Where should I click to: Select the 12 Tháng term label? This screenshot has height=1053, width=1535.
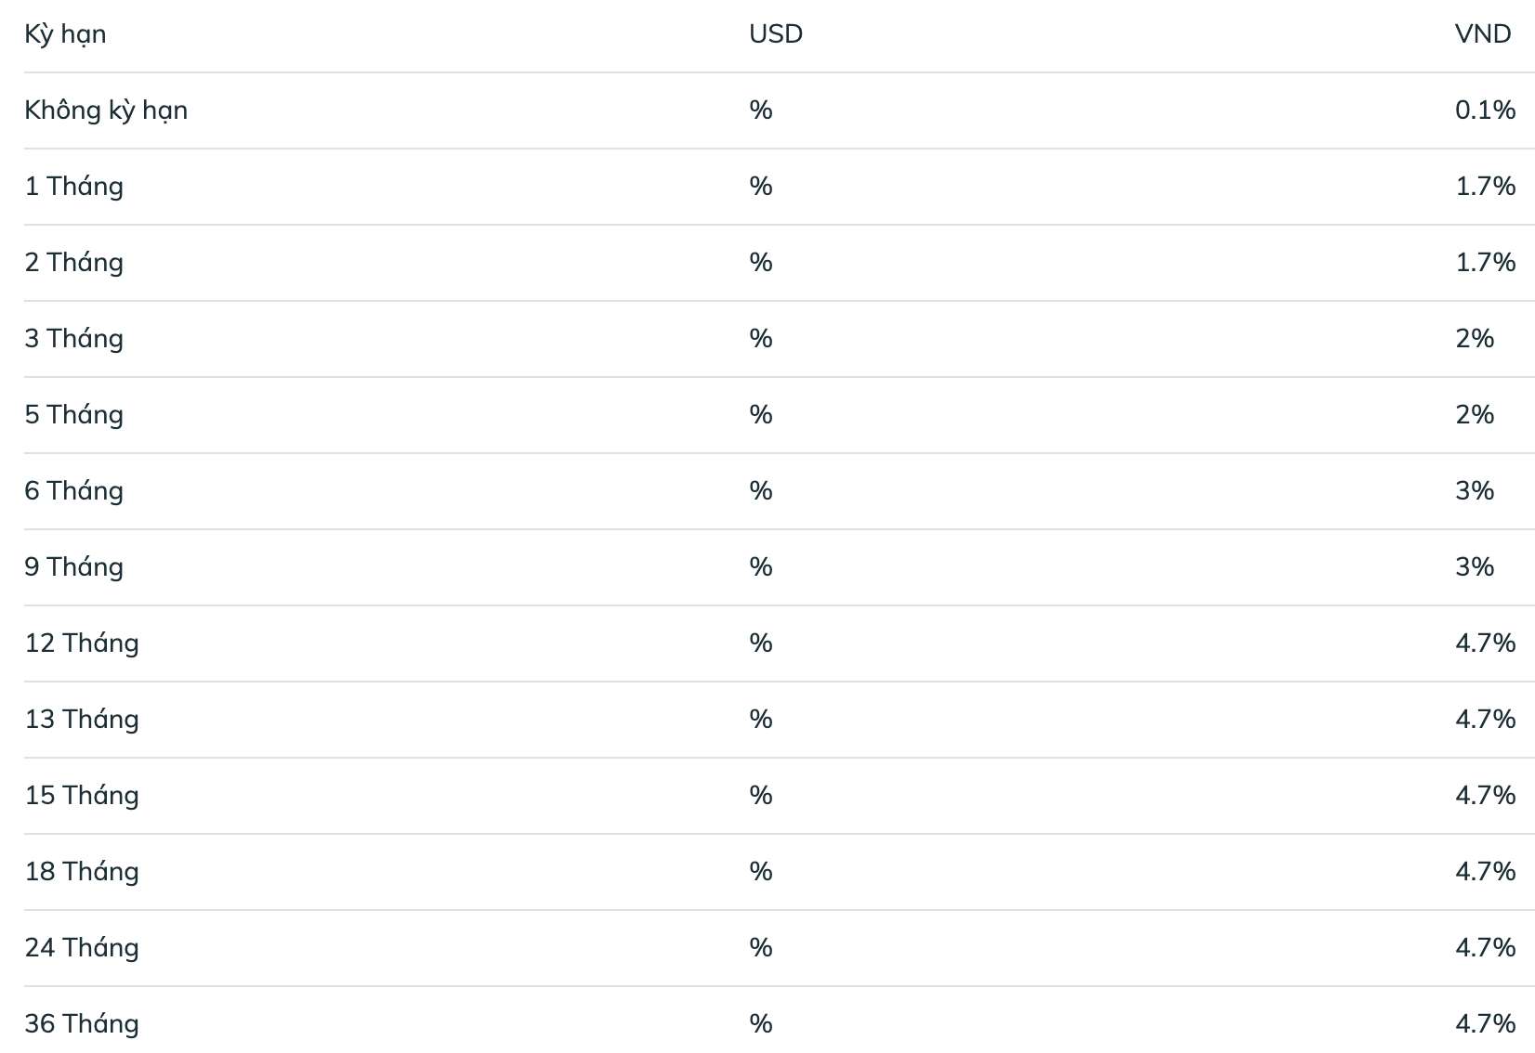click(82, 643)
